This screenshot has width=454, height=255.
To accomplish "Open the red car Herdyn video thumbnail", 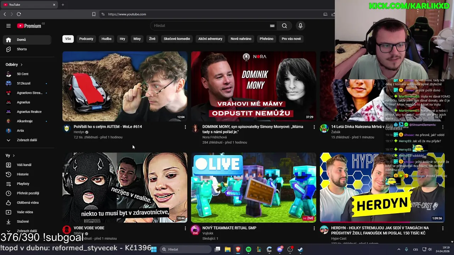I will click(x=125, y=86).
